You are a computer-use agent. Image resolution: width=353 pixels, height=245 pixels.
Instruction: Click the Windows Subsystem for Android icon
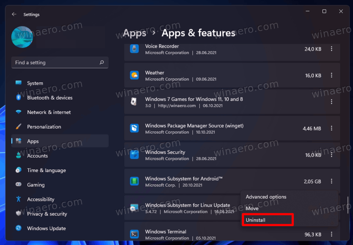pyautogui.click(x=135, y=181)
